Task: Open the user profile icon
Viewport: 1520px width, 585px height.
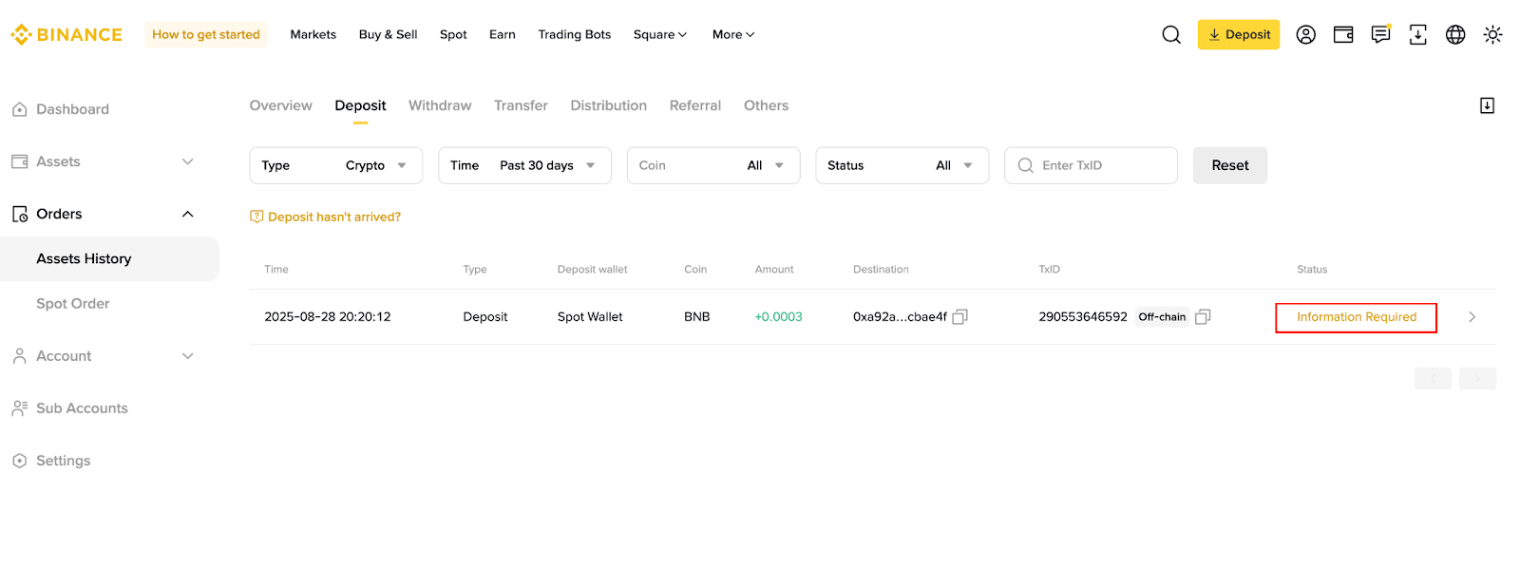Action: [x=1306, y=35]
